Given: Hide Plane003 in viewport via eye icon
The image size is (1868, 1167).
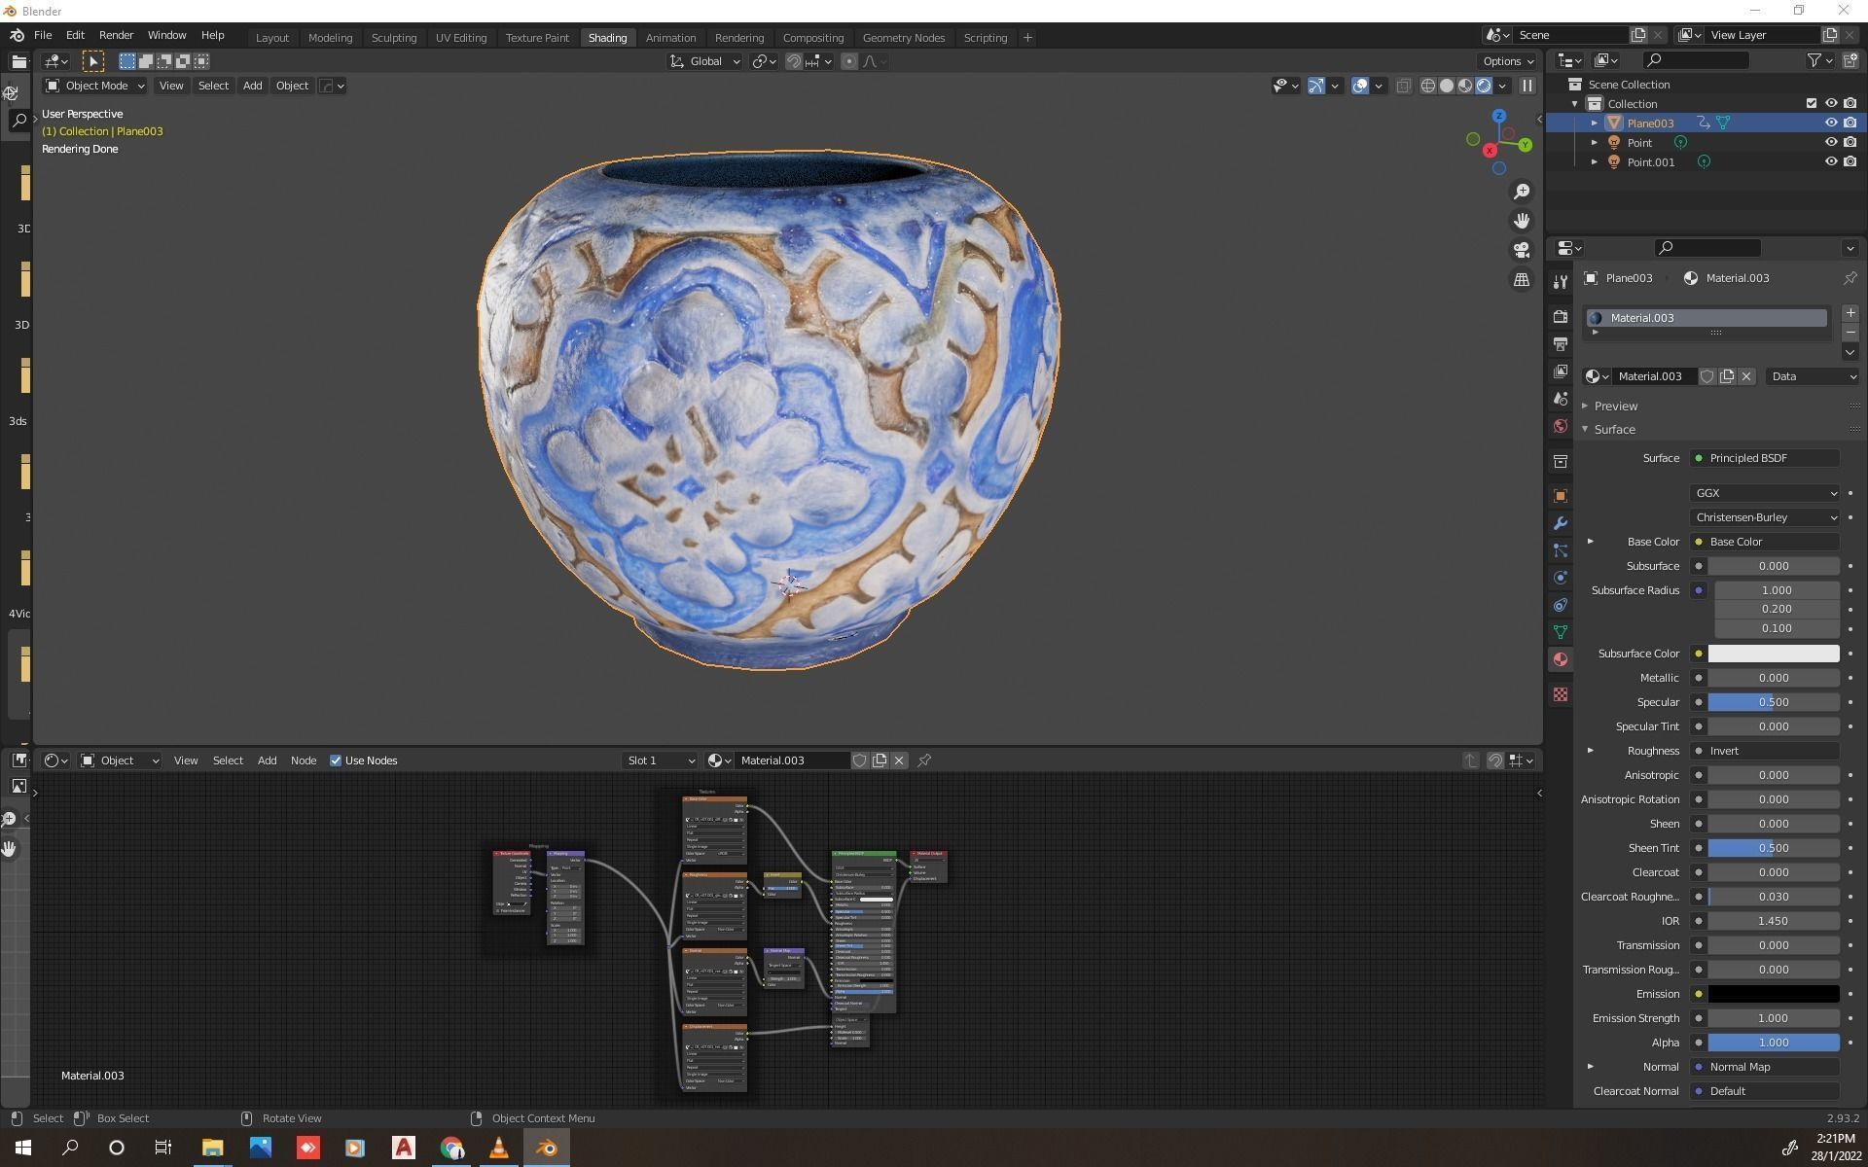Looking at the screenshot, I should pos(1831,123).
